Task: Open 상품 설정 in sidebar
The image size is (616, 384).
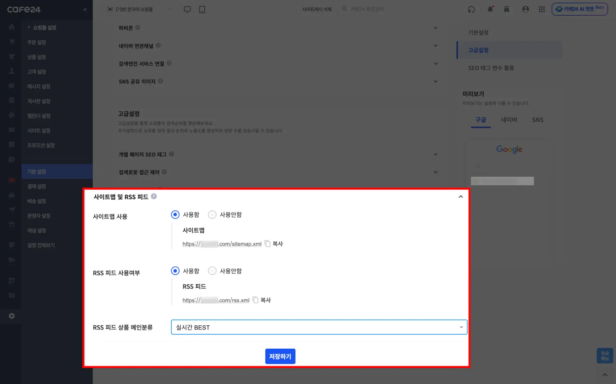Action: tap(37, 57)
